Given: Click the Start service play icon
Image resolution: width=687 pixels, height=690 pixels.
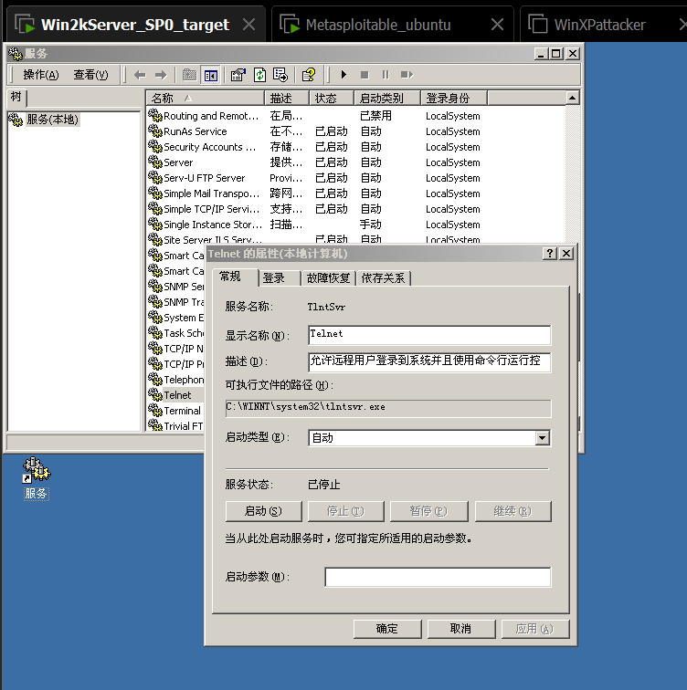Looking at the screenshot, I should point(343,75).
